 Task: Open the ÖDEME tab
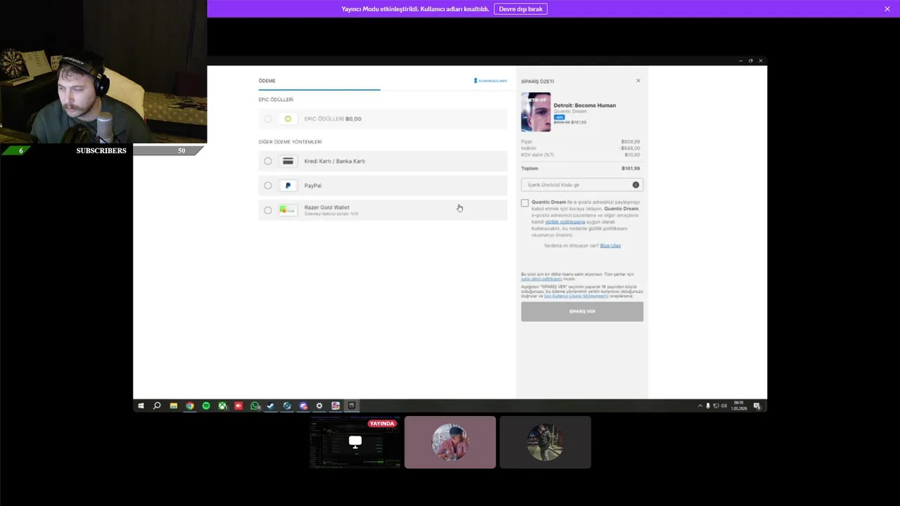tap(267, 81)
